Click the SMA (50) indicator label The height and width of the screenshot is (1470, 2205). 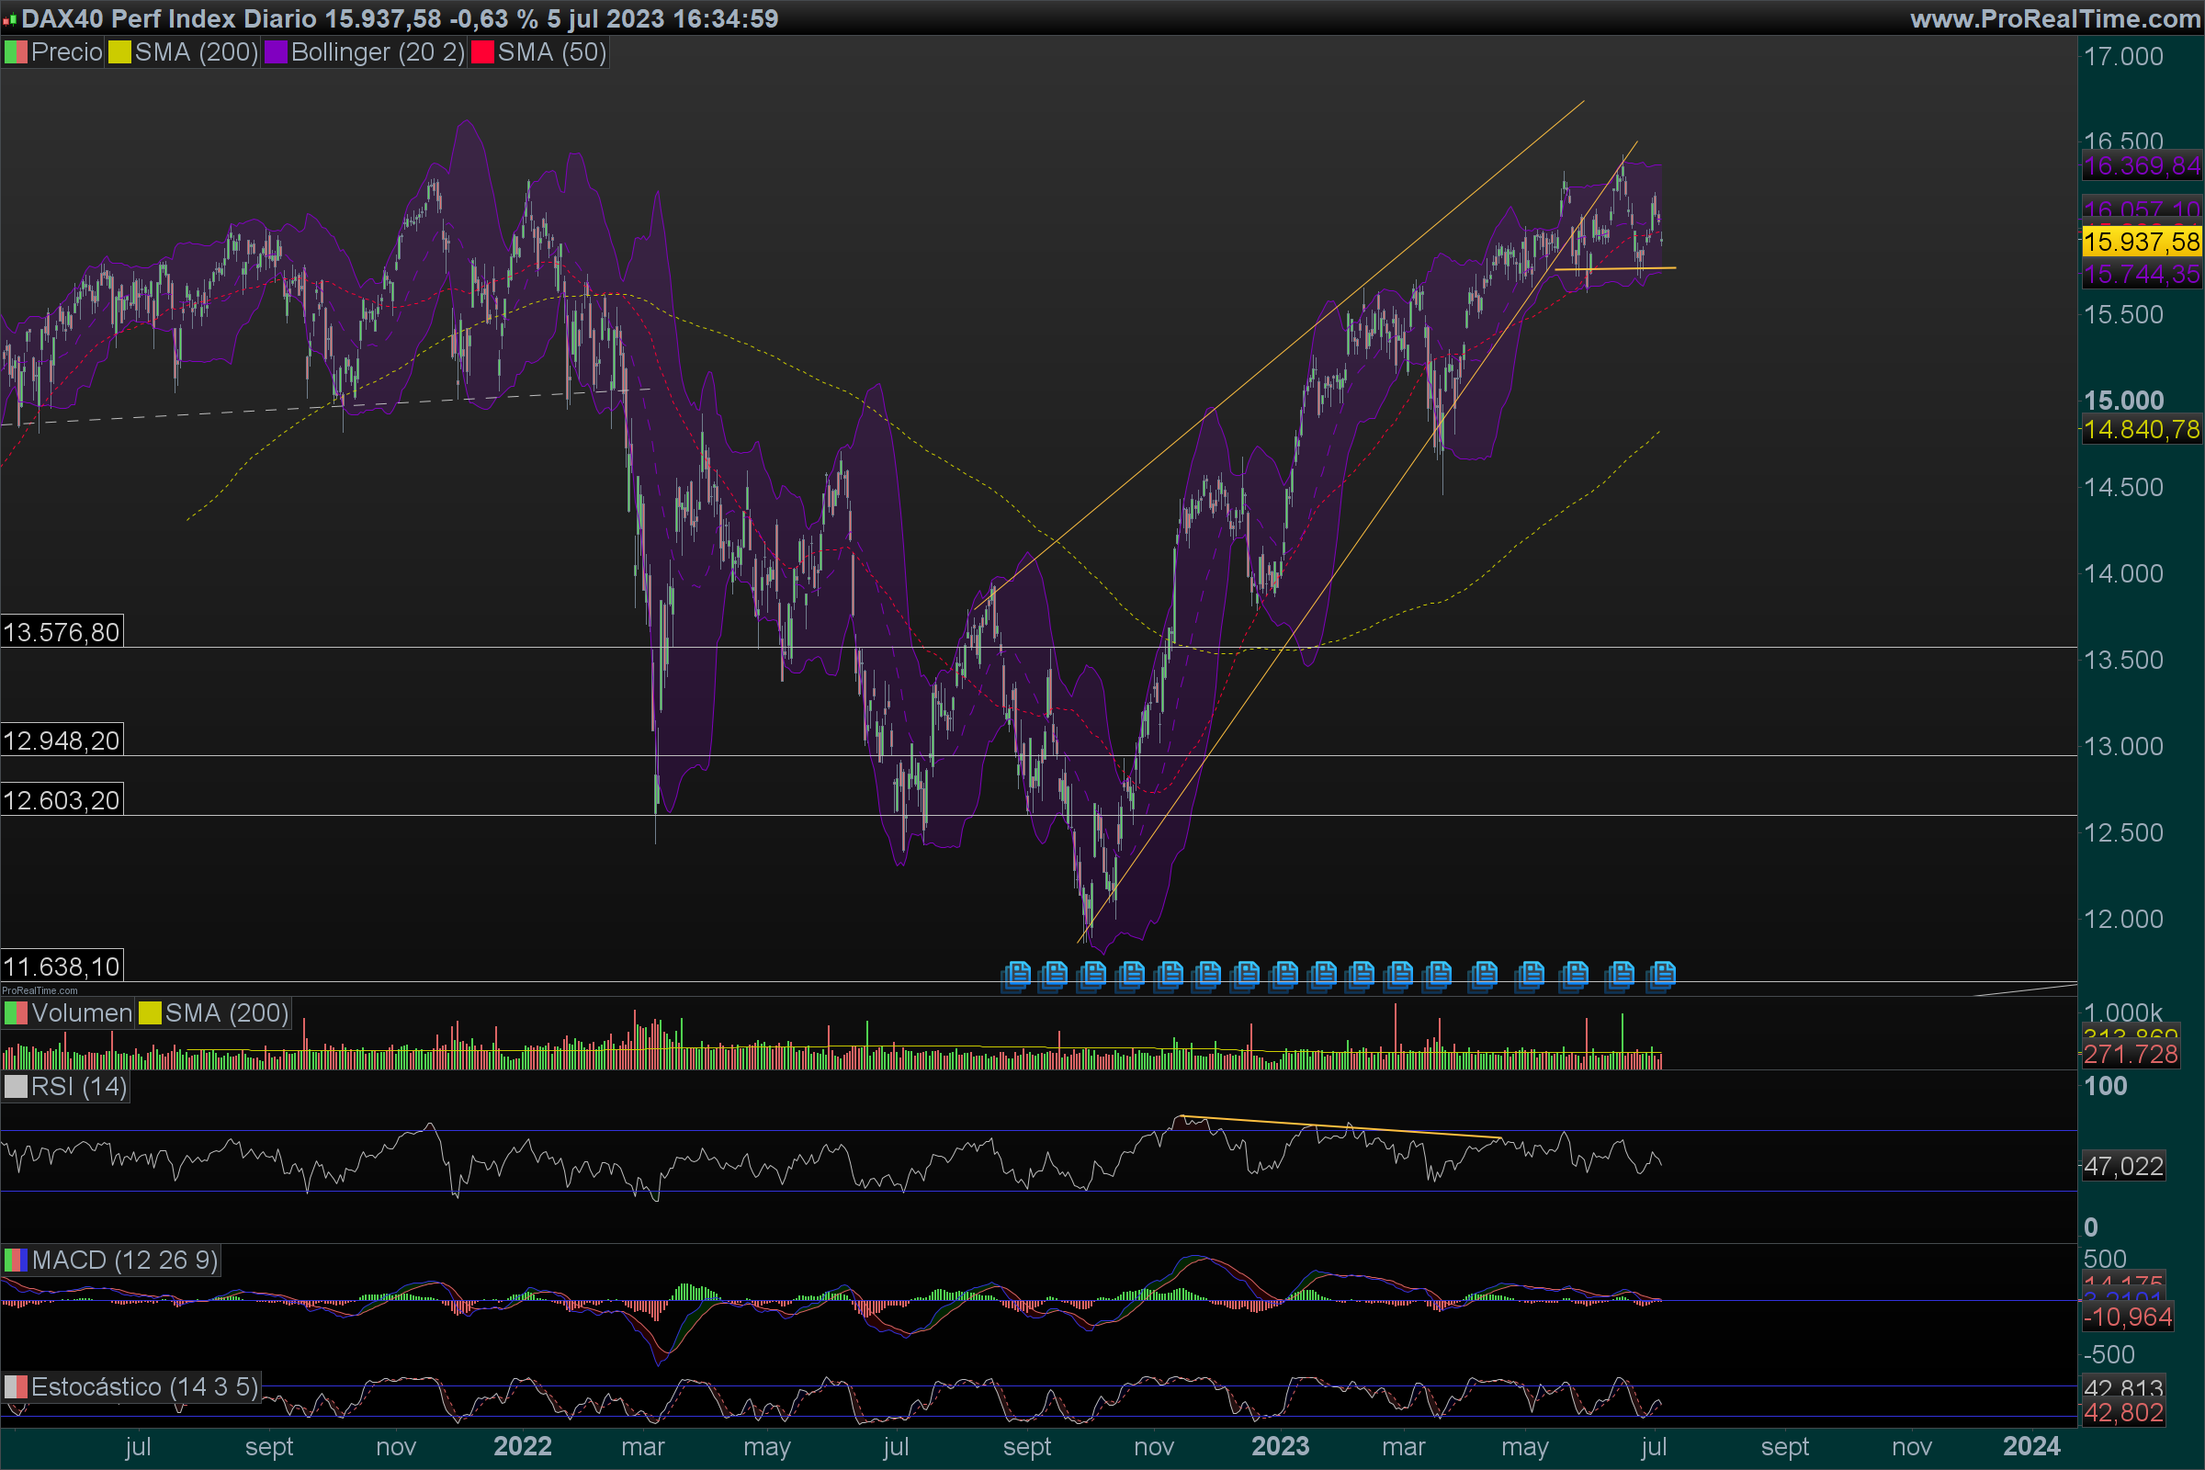[x=552, y=52]
